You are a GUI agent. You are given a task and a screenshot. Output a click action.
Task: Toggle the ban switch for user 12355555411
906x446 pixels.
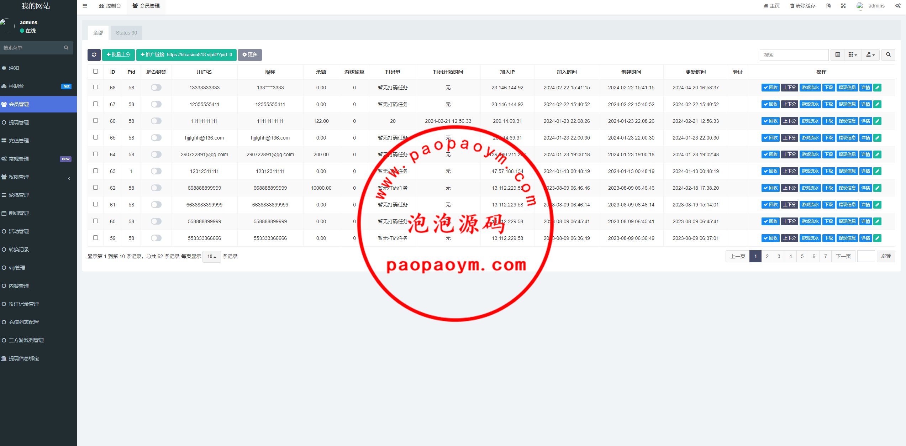(x=156, y=104)
